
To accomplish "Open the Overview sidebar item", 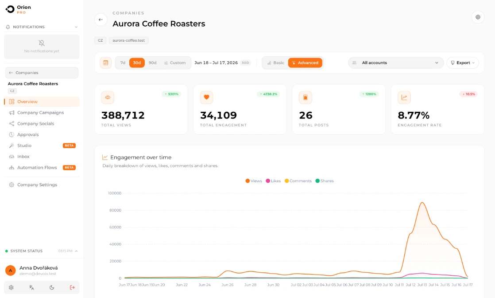I will click(x=42, y=102).
